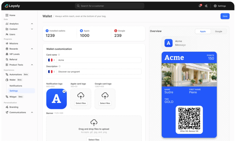
Task: Open wallet Notifications subitem
Action: (x=16, y=86)
